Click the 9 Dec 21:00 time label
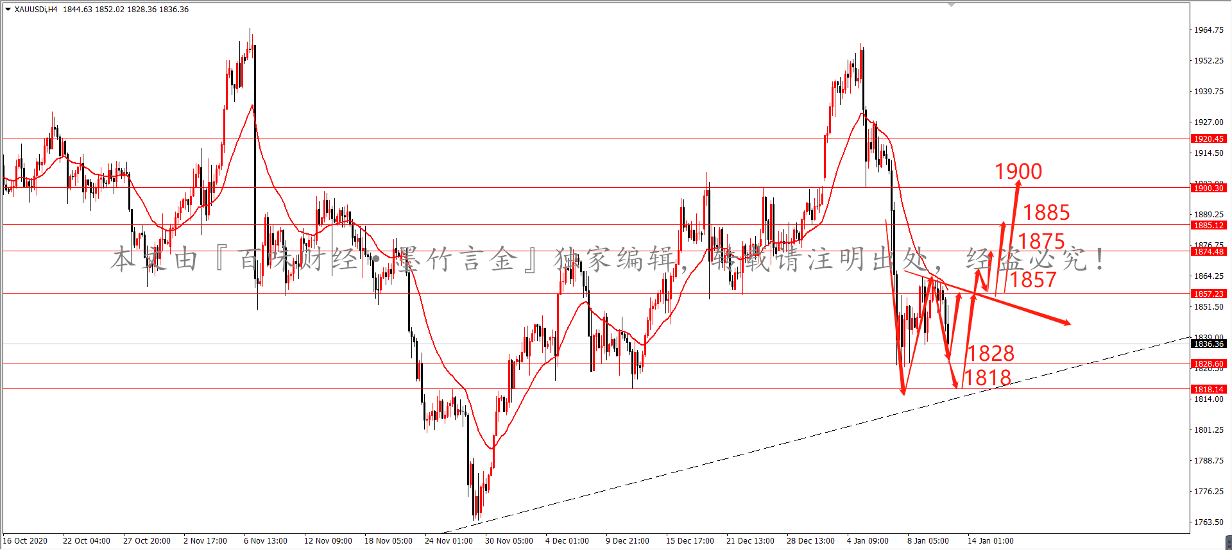The height and width of the screenshot is (550, 1232). pos(628,541)
